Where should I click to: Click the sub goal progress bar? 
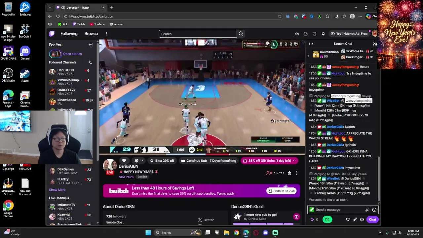(x=263, y=224)
